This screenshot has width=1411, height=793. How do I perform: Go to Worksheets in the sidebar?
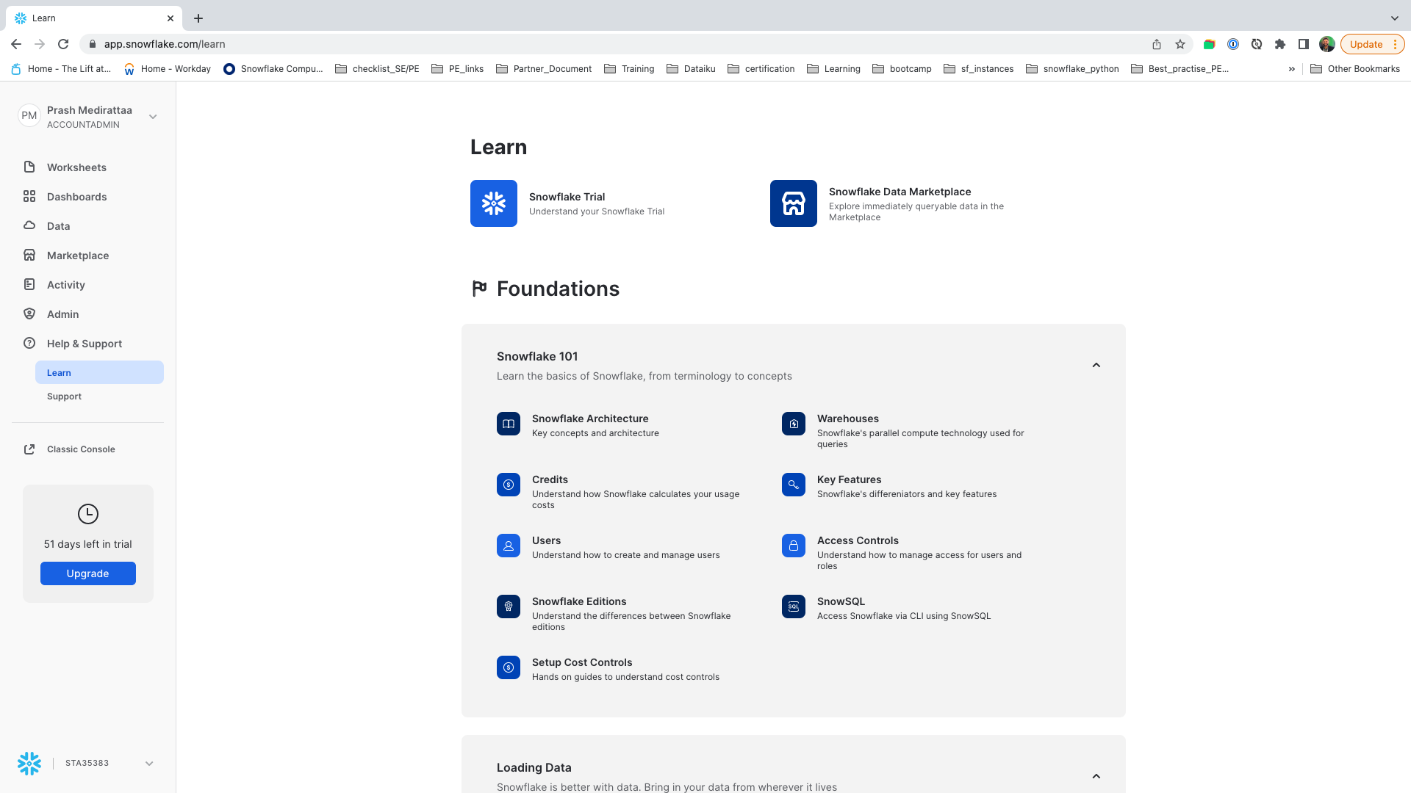pos(76,167)
